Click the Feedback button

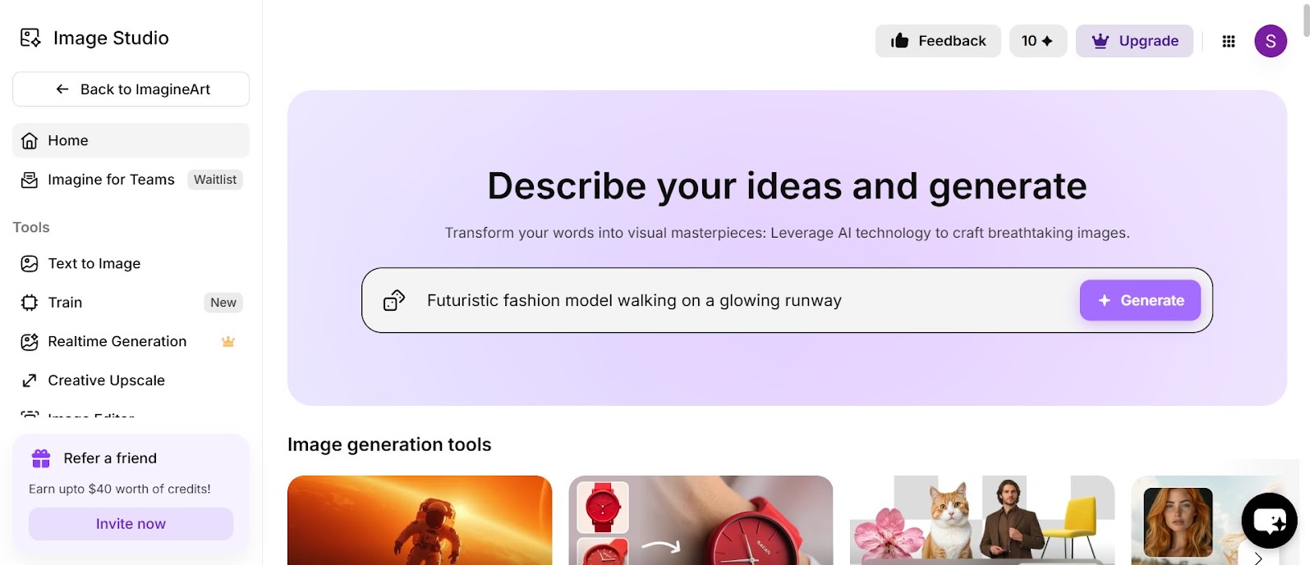tap(938, 41)
